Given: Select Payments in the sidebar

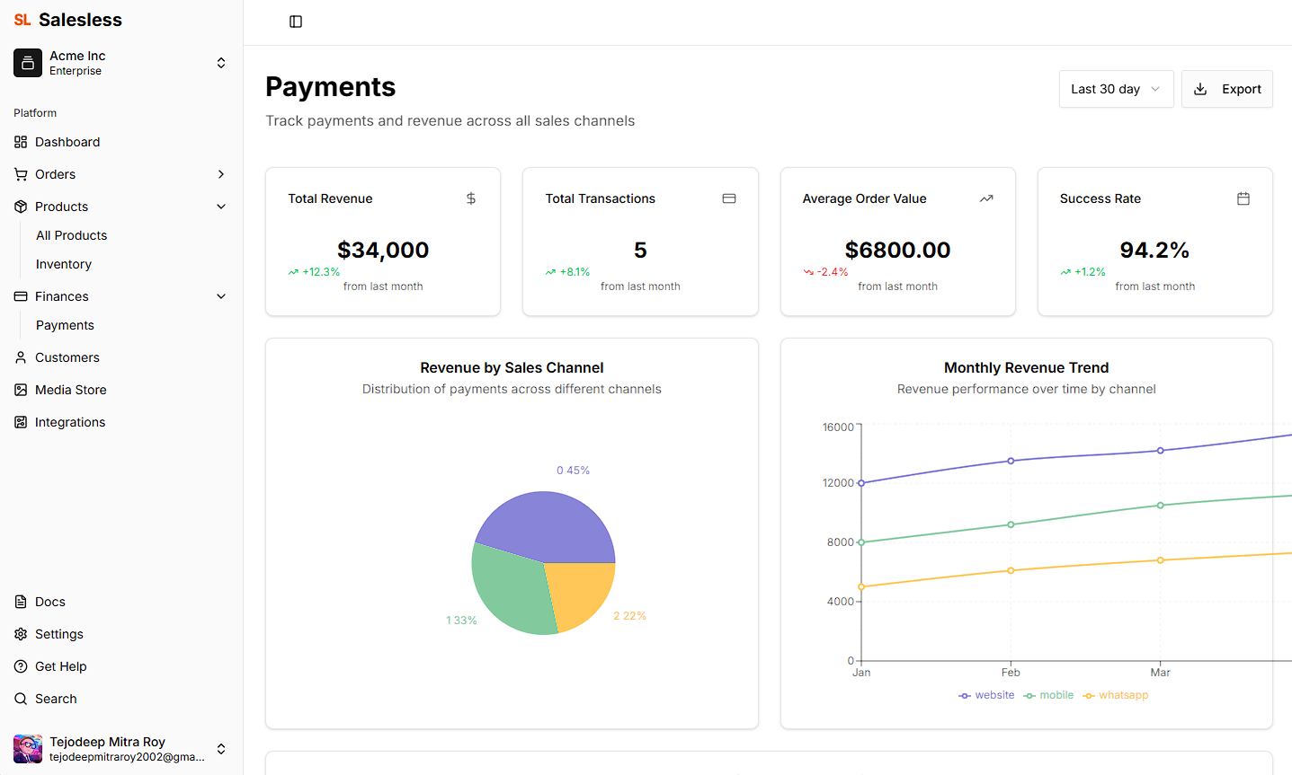Looking at the screenshot, I should [65, 325].
